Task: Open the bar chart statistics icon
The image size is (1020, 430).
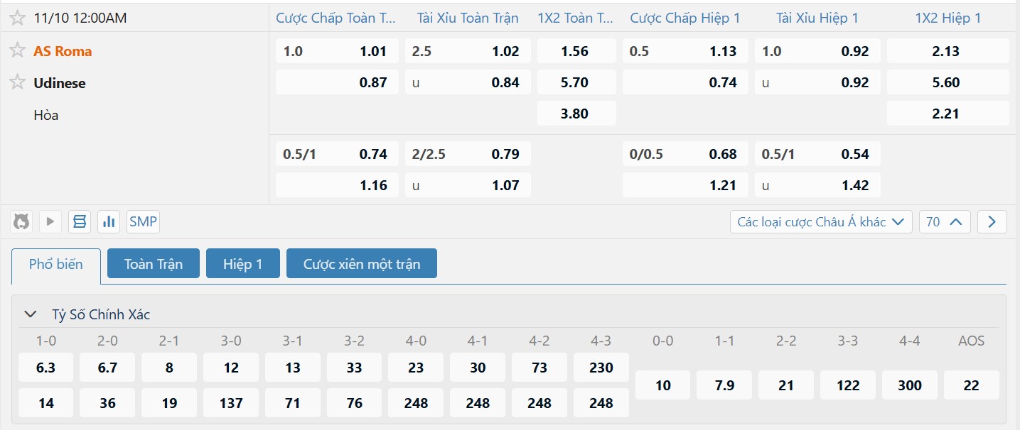Action: [x=109, y=222]
